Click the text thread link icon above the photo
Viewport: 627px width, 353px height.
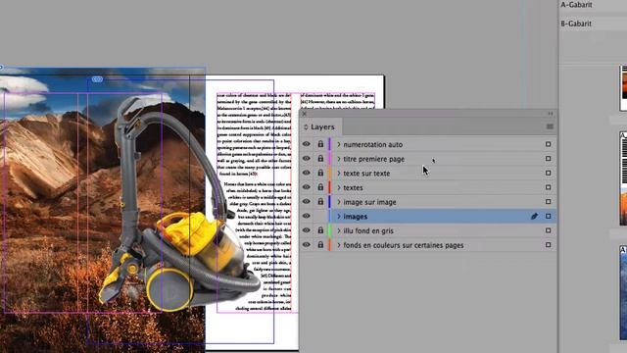97,79
